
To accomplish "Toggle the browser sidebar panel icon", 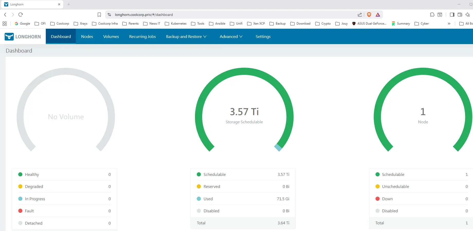I will tap(452, 15).
